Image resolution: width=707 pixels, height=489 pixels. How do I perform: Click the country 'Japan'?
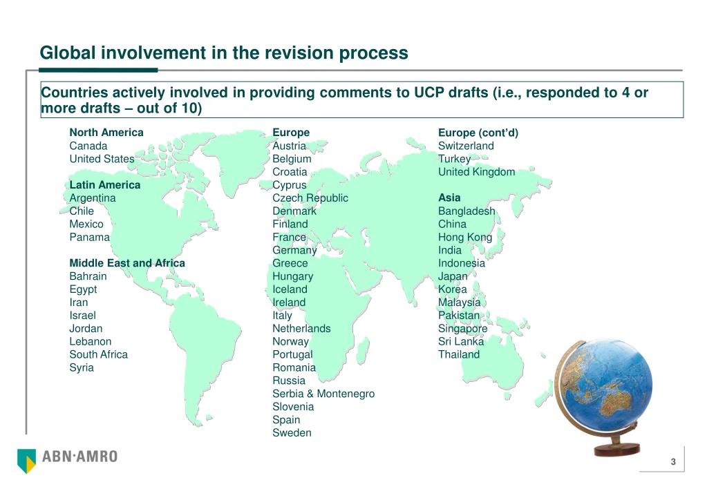(x=453, y=276)
